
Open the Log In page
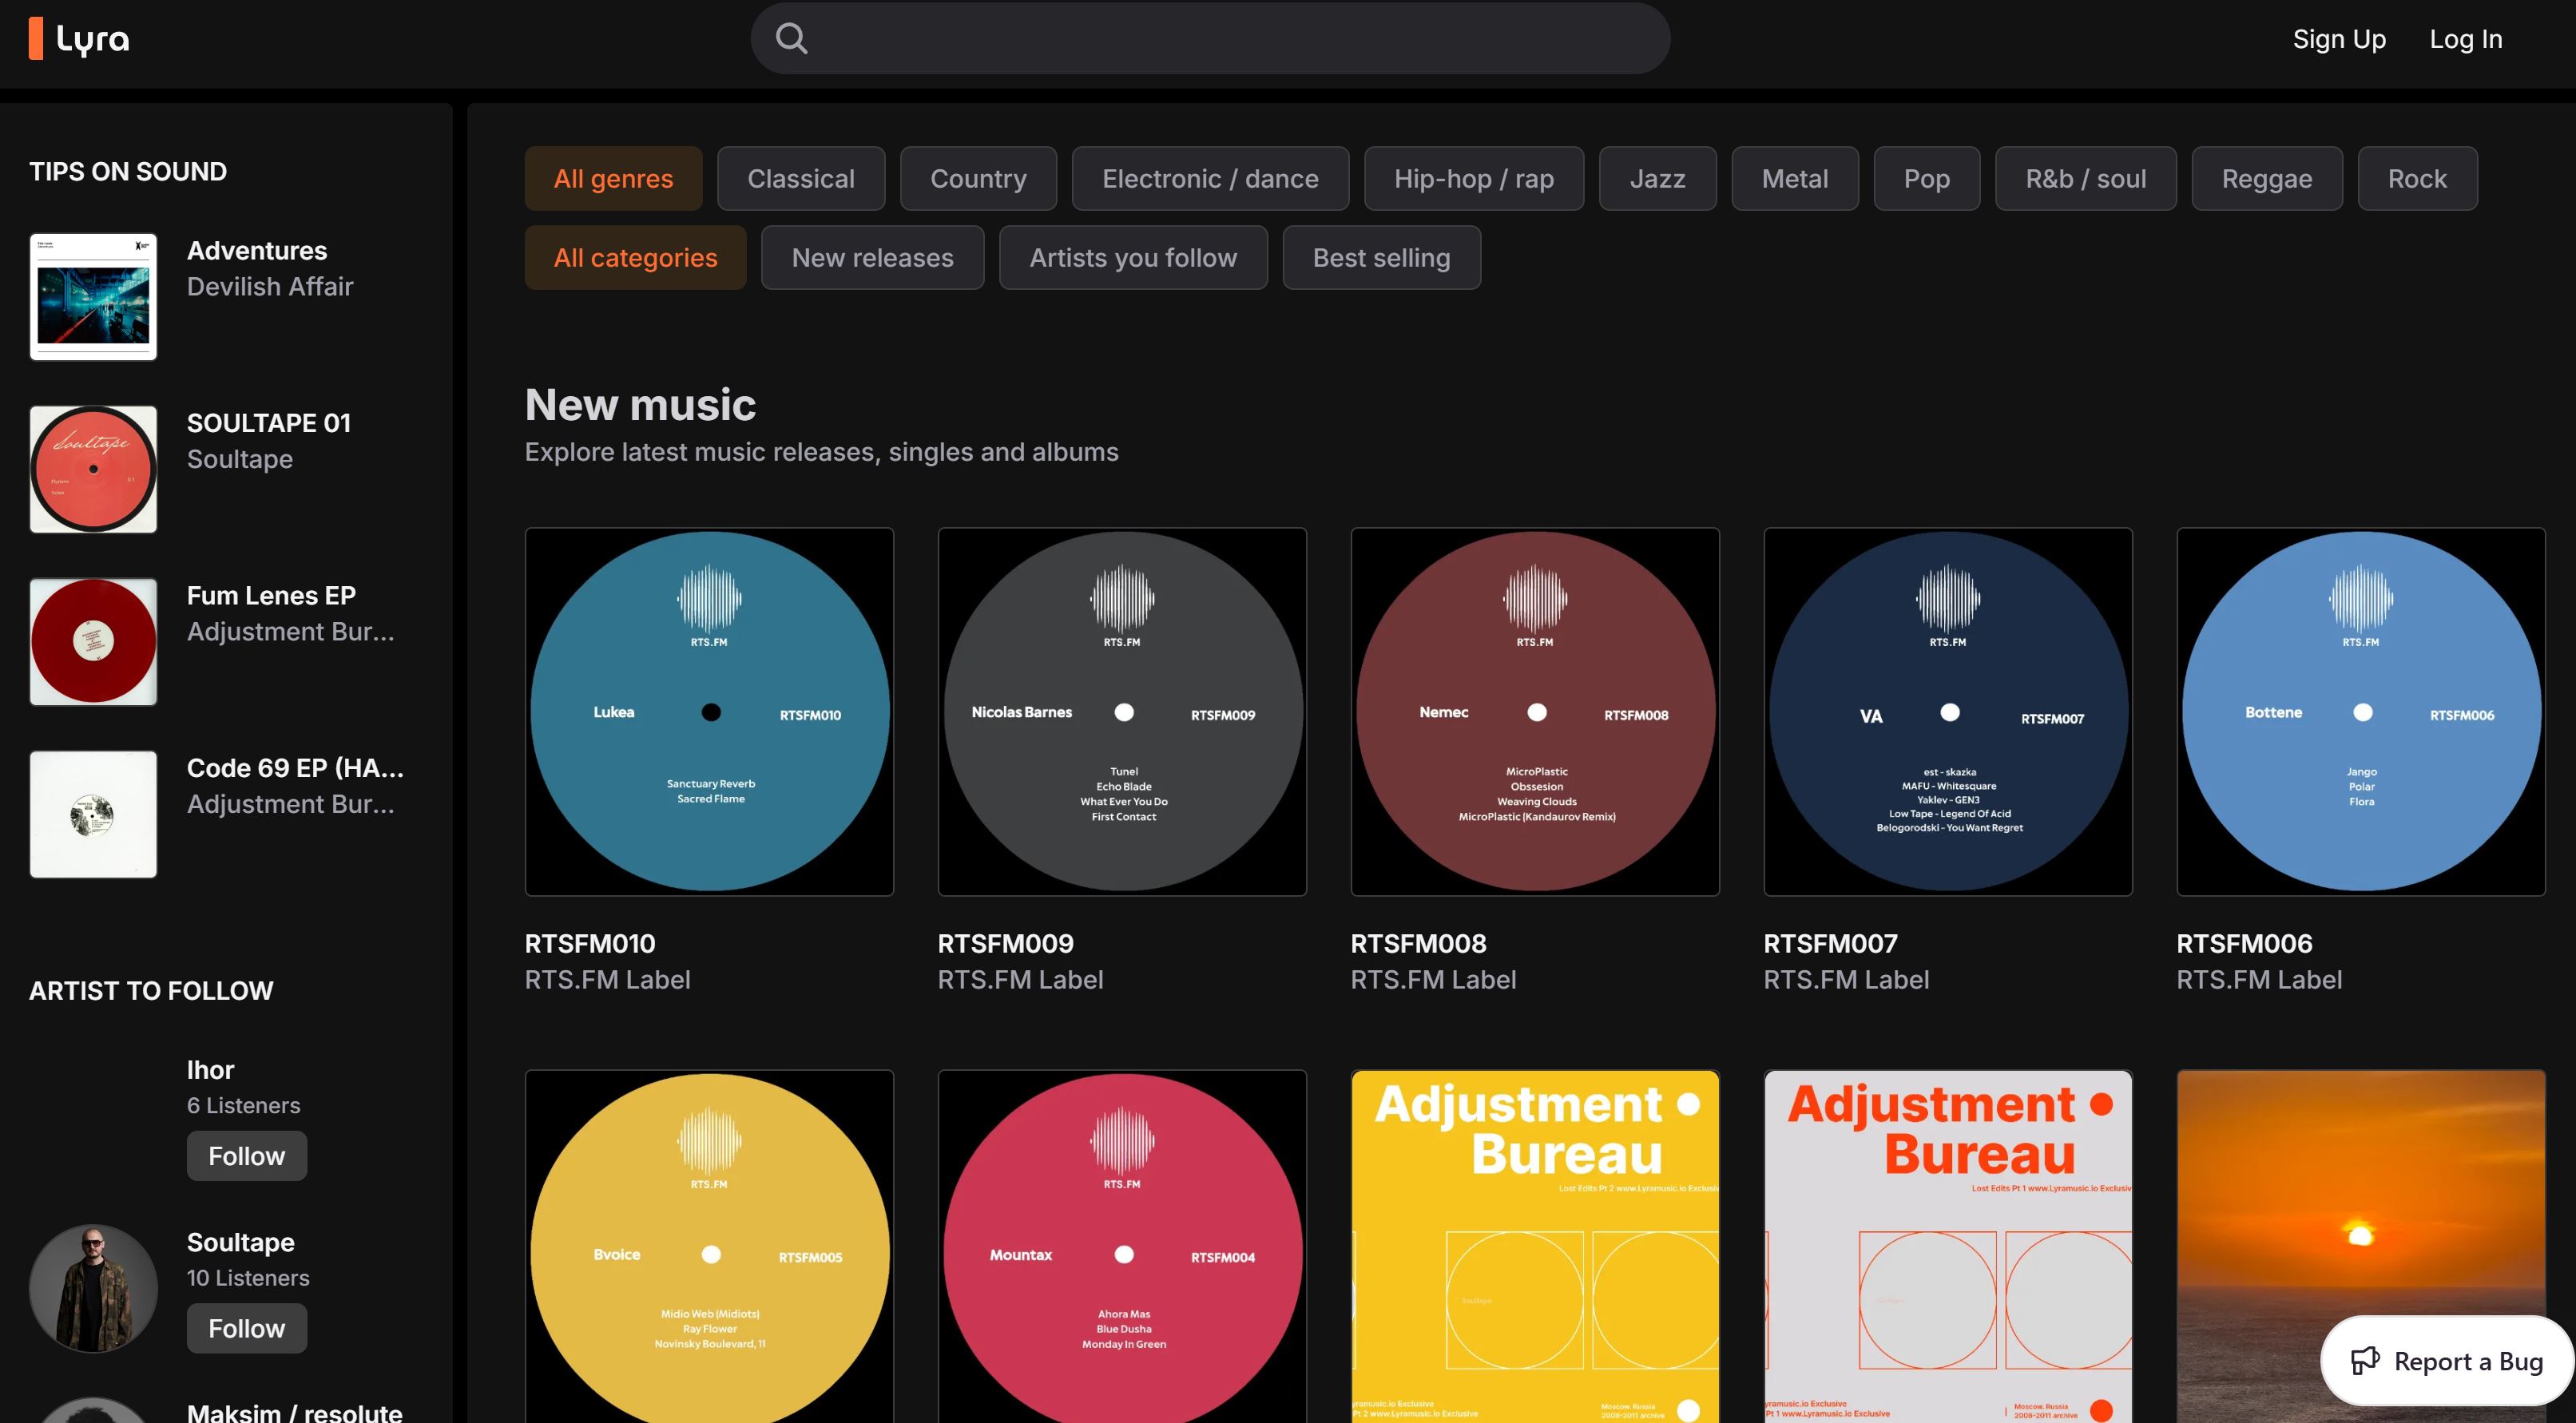click(x=2466, y=38)
